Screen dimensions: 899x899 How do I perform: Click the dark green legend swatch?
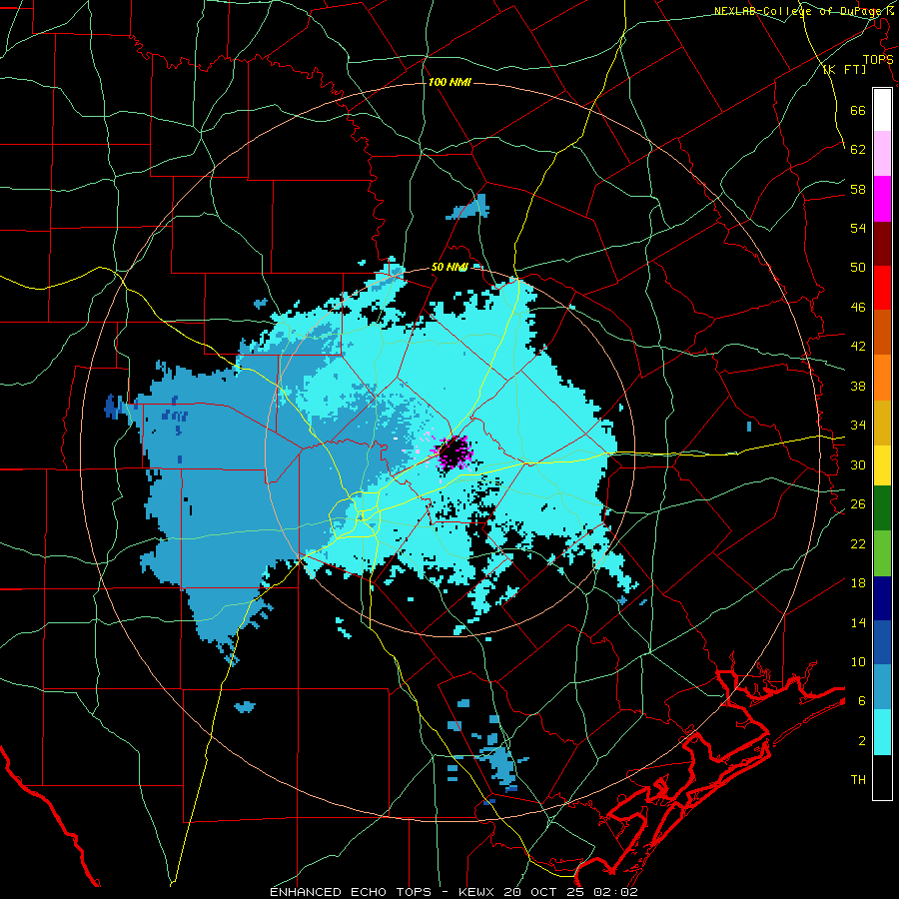(x=882, y=508)
